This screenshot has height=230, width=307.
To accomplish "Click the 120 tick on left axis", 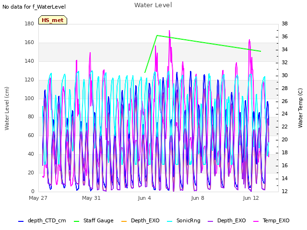I will click(29, 80).
